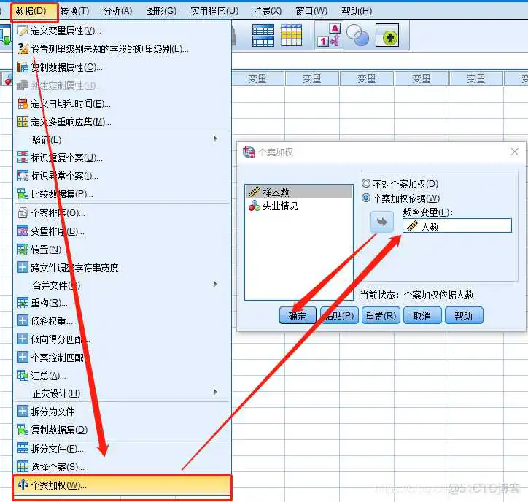Choose 重构(R) menu entry
Screen dimensions: 528x502
[123, 304]
